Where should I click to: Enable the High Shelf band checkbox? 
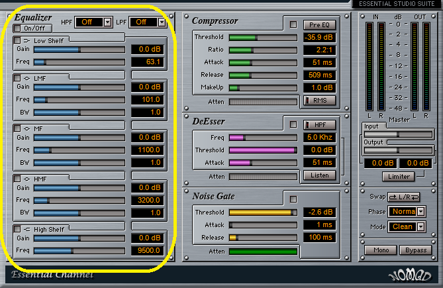[x=17, y=229]
